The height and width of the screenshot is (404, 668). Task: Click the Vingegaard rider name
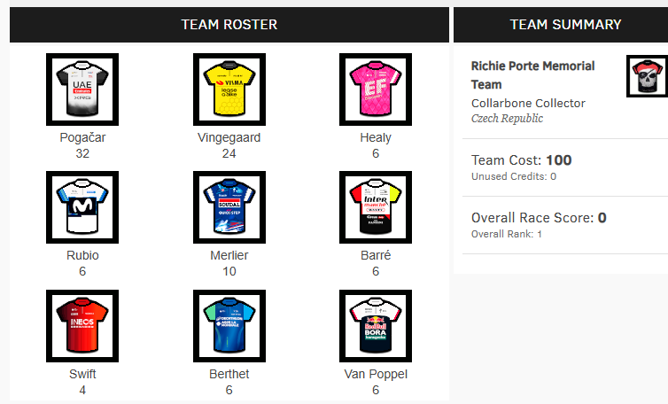pos(229,138)
